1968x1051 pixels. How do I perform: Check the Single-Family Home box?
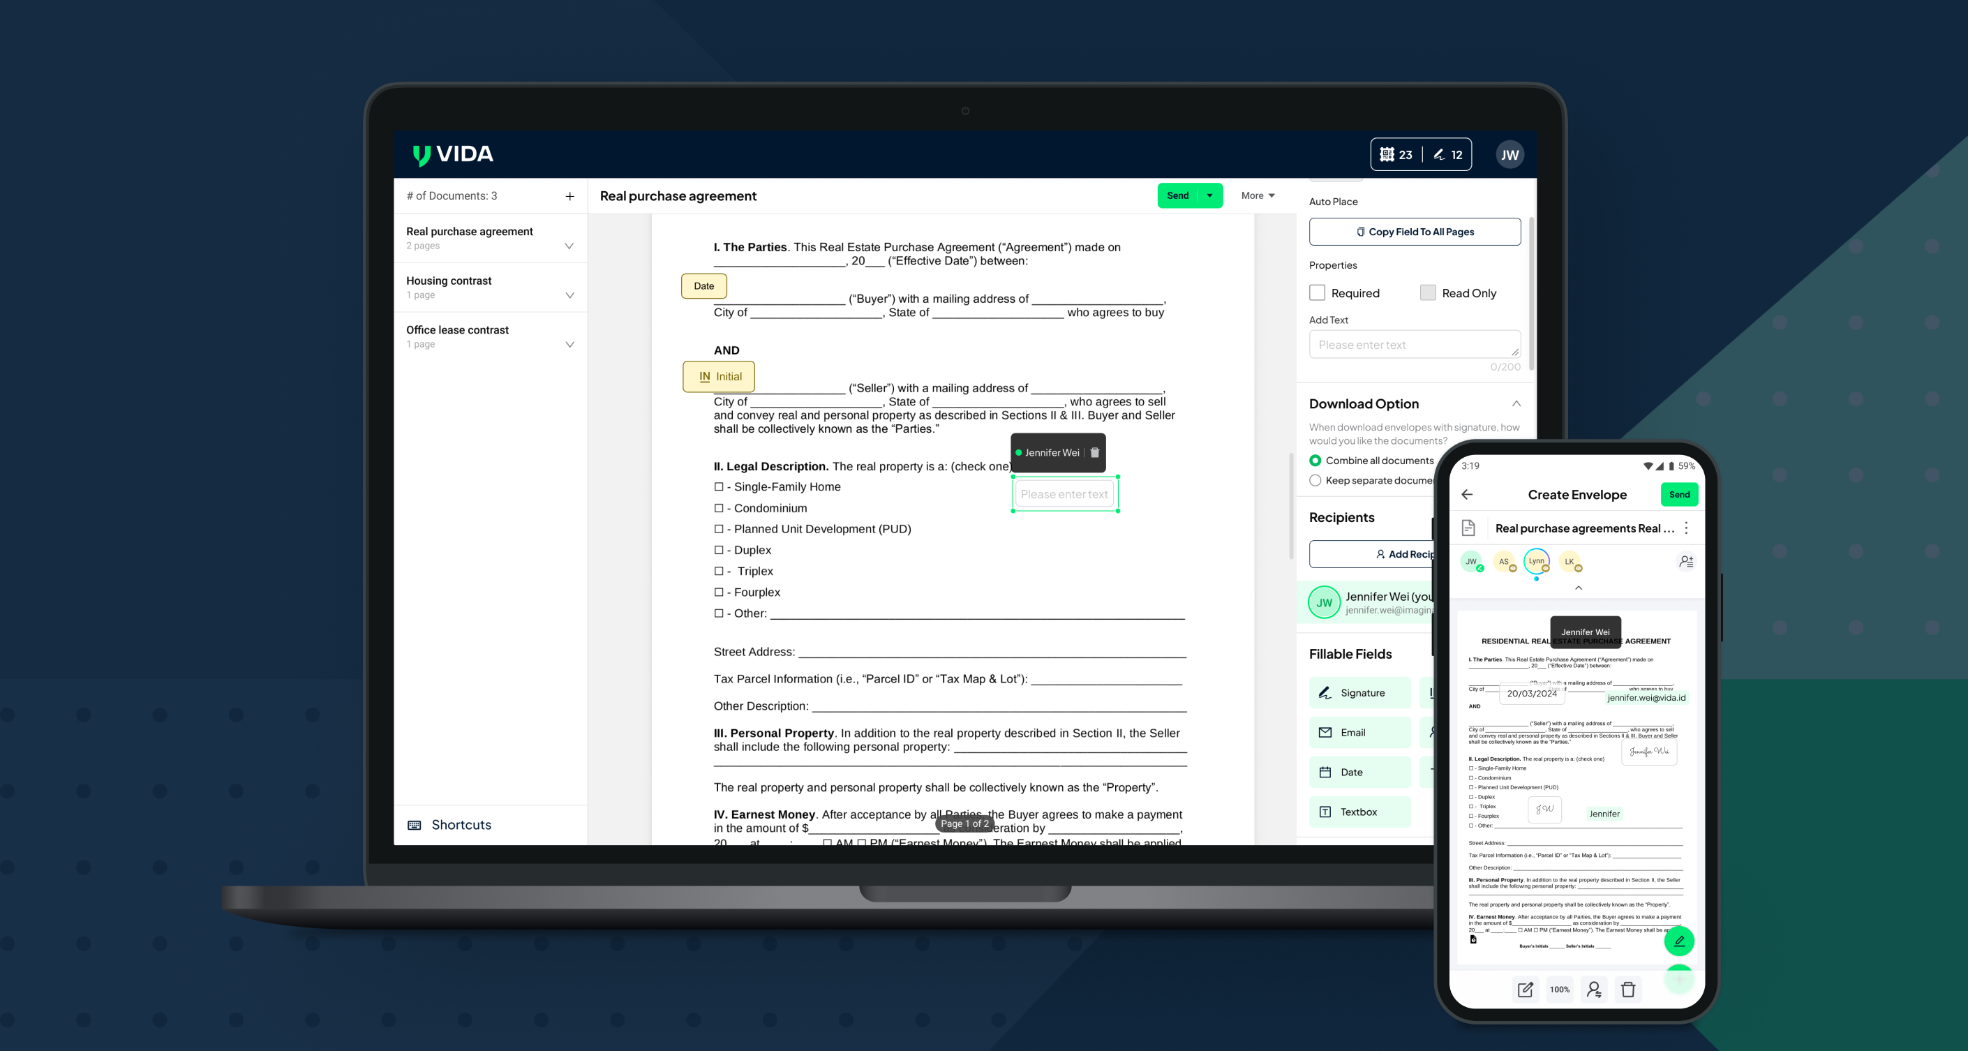pyautogui.click(x=718, y=486)
